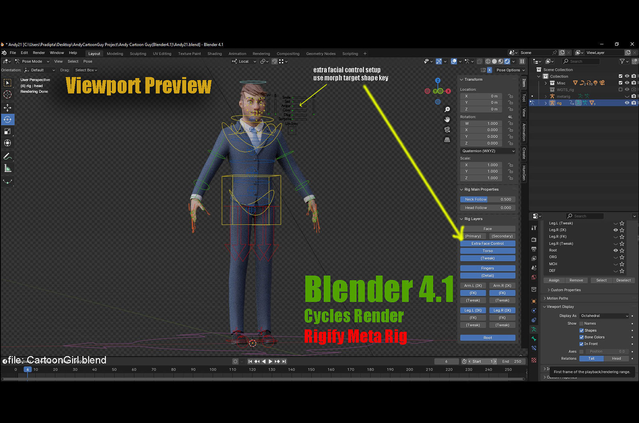639x423 pixels.
Task: Switch perspective/orthographic grid icon
Action: point(447,140)
